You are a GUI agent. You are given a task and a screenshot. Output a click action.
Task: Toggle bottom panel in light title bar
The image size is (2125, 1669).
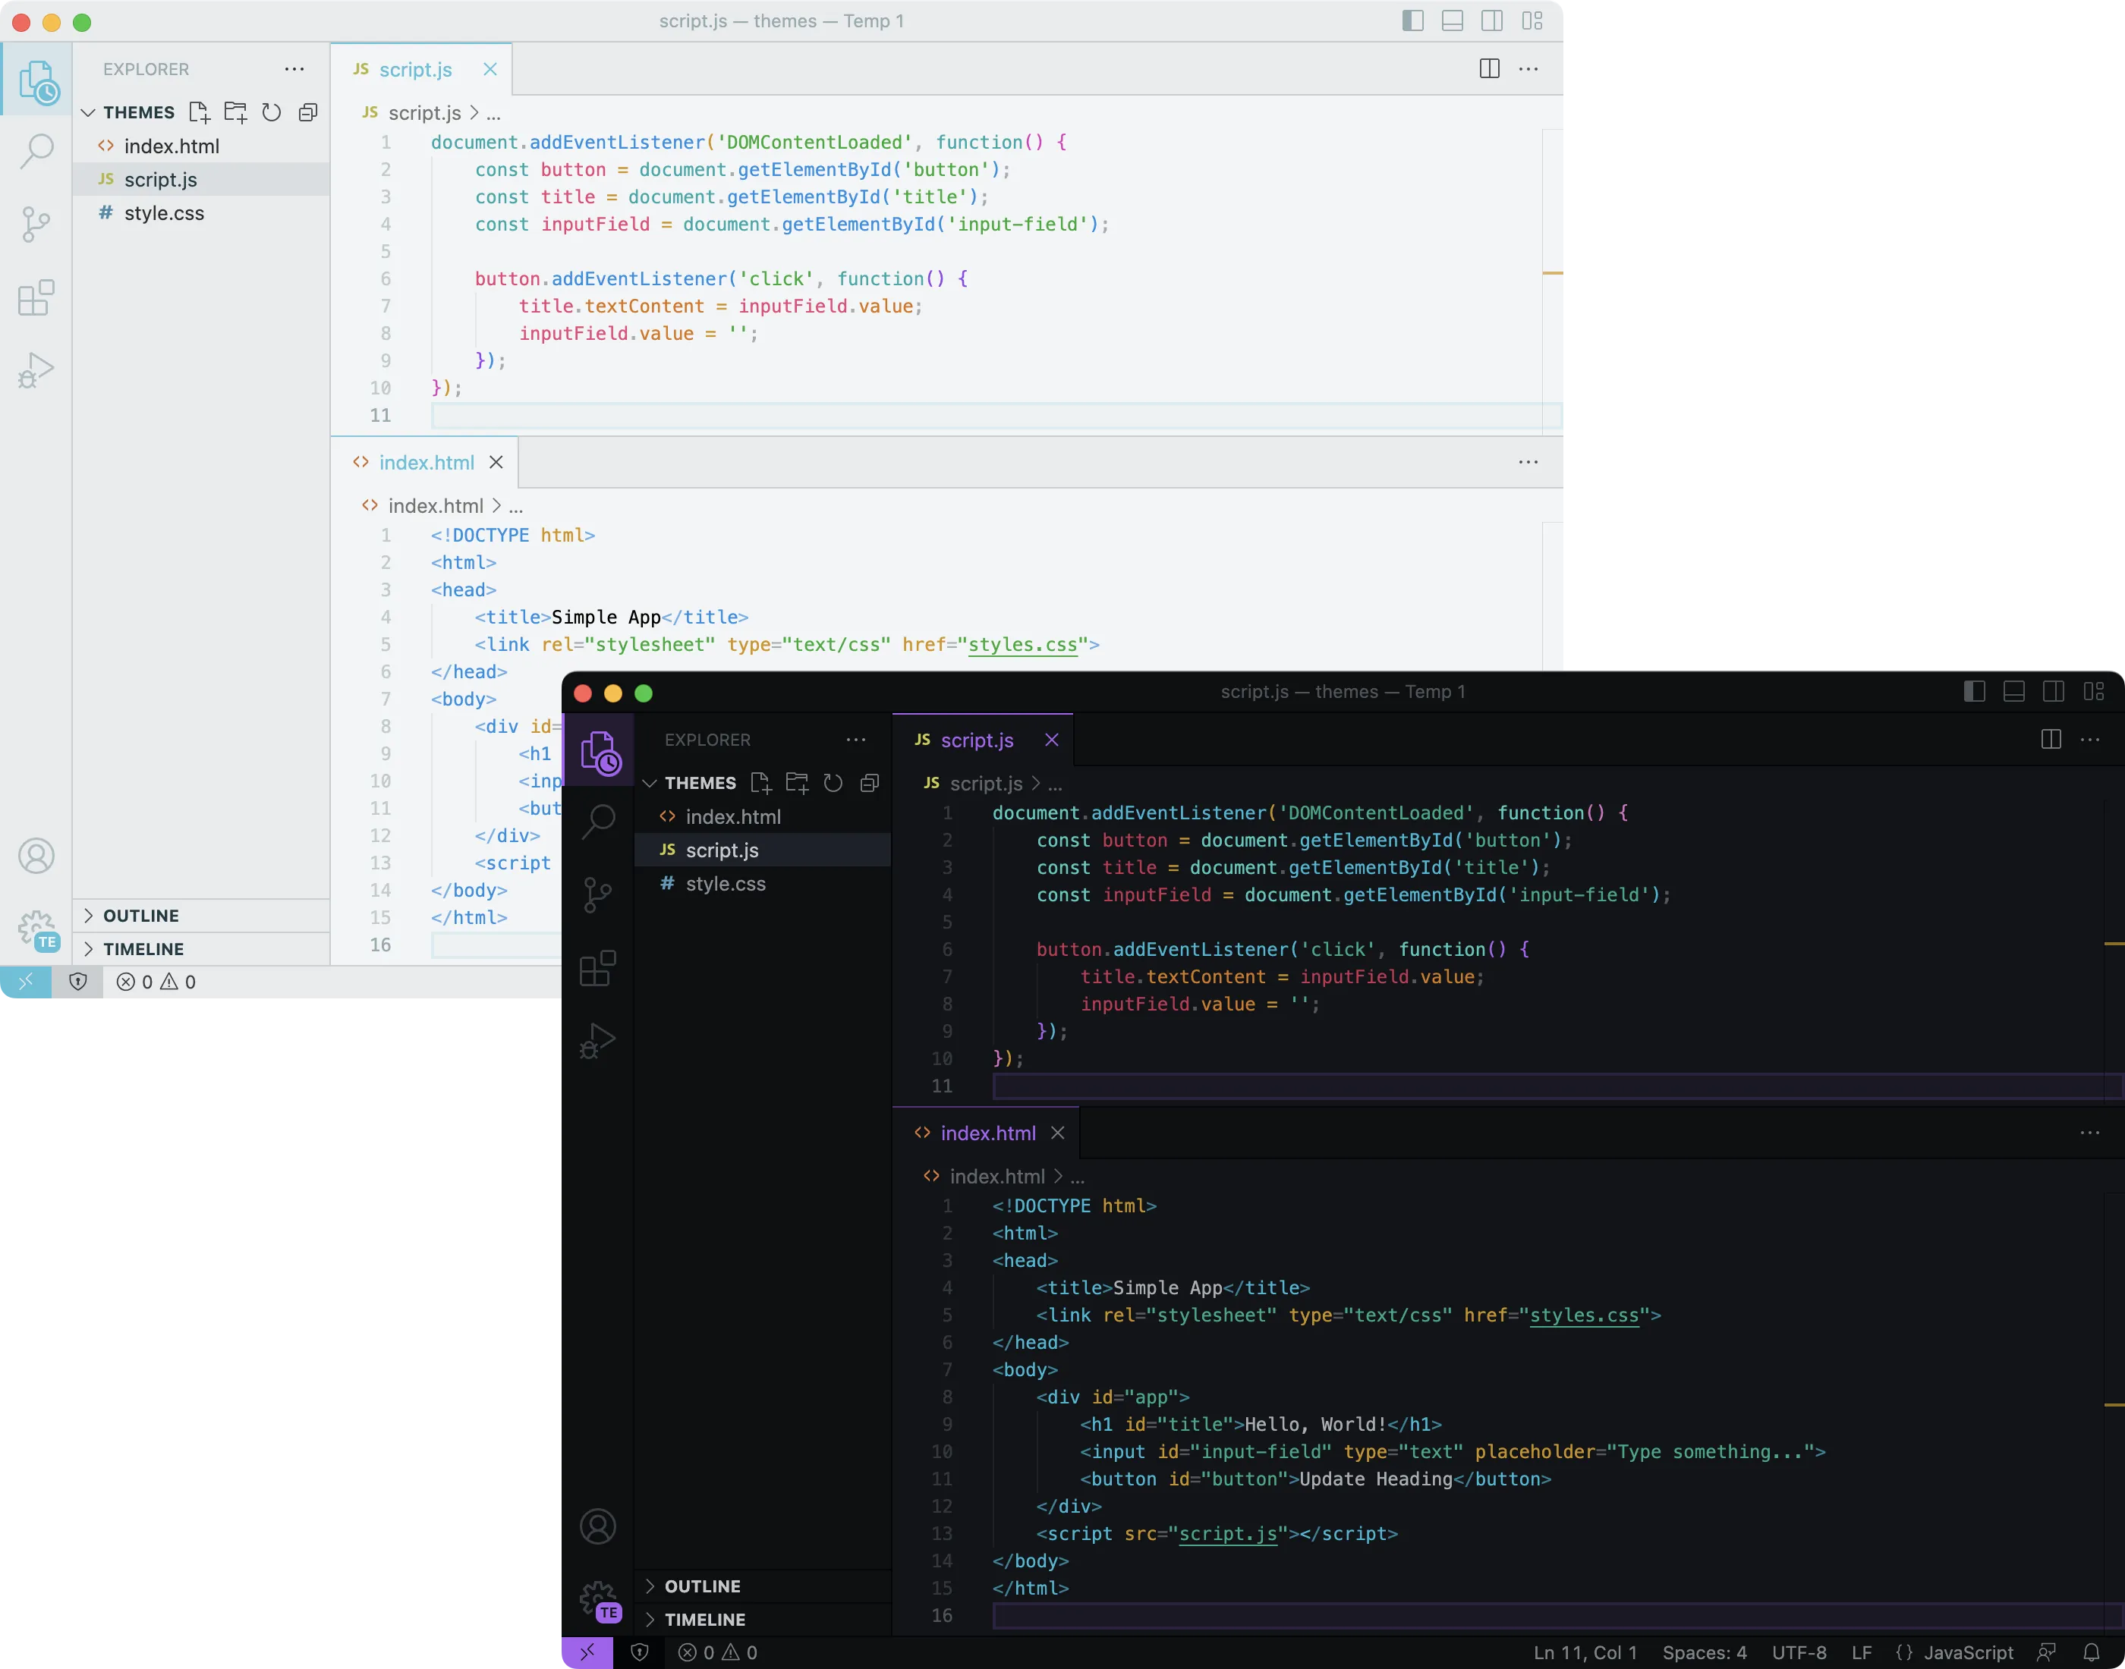click(x=1453, y=21)
